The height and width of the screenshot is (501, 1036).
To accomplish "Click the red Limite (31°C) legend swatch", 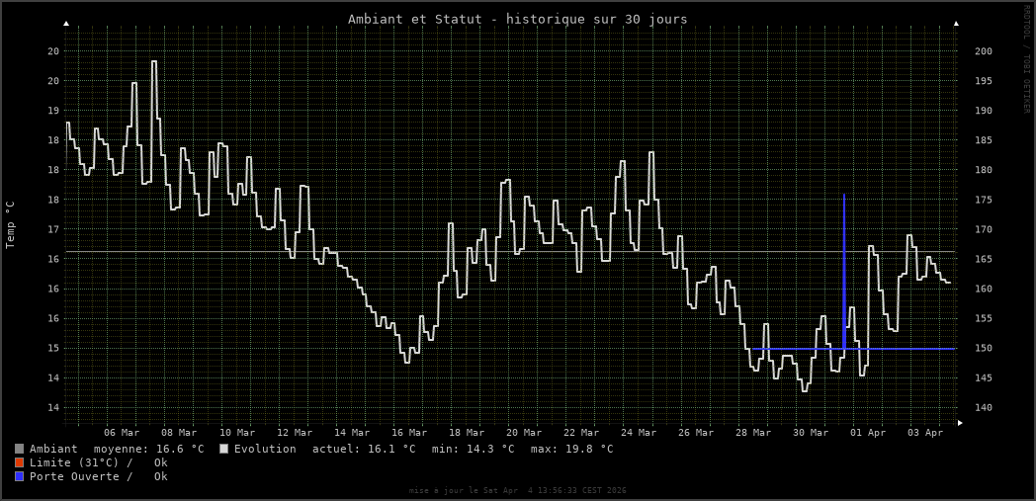I will [19, 462].
